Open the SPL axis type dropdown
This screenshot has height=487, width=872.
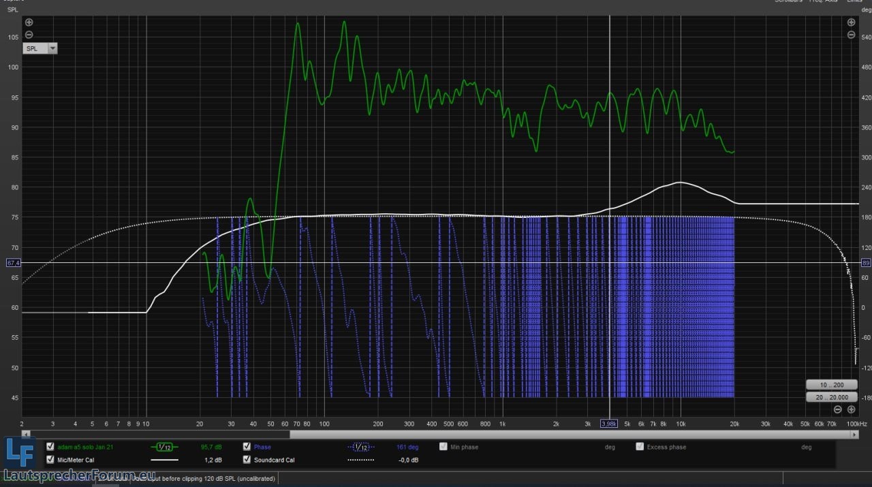tap(53, 48)
